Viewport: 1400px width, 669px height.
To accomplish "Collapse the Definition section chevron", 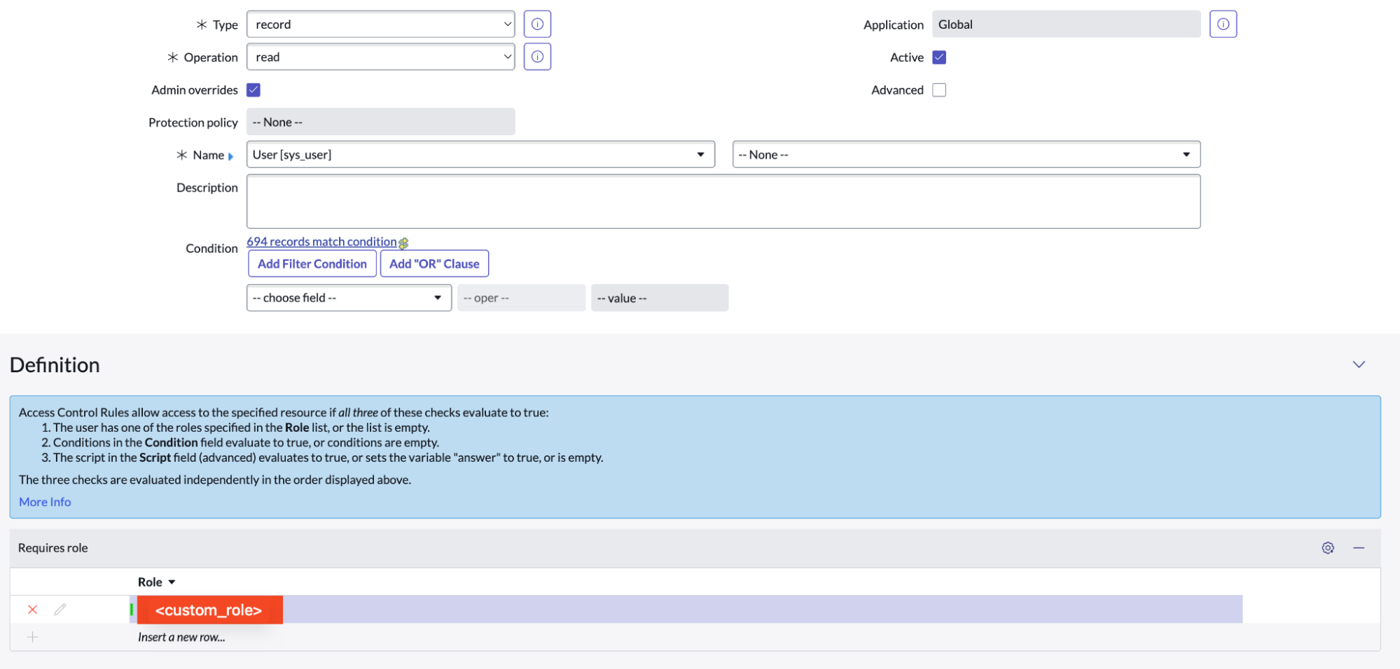I will [1359, 365].
